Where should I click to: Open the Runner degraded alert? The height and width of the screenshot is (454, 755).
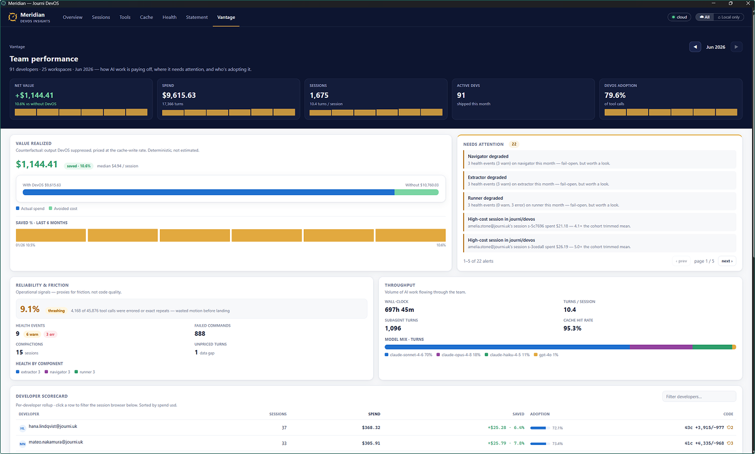click(600, 201)
